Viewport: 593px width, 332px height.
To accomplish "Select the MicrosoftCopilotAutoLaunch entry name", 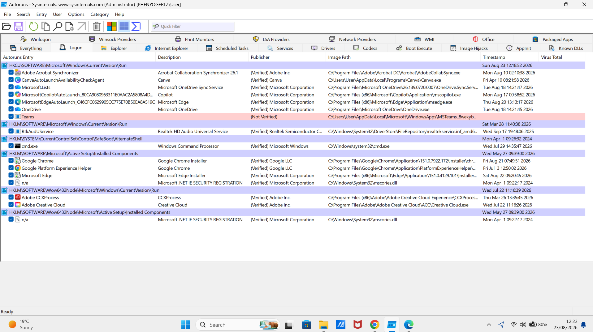I will pos(87,95).
